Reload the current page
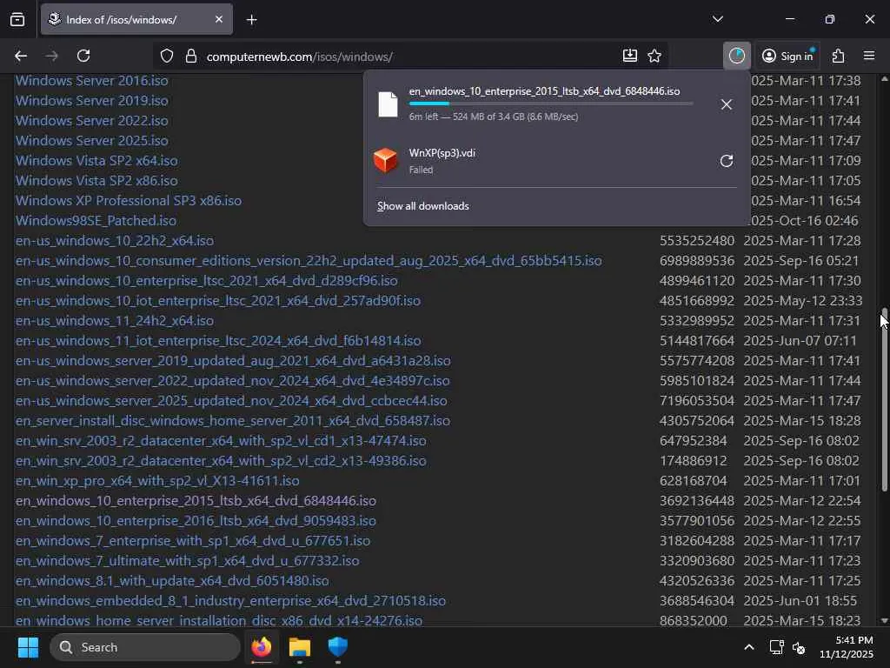Screen dimensions: 890x668 83,56
